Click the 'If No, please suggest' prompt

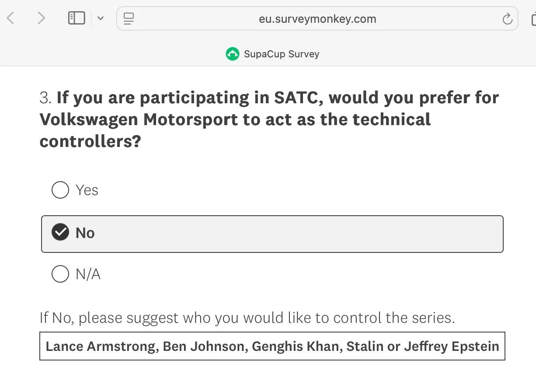coord(247,318)
